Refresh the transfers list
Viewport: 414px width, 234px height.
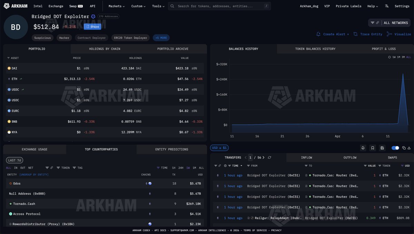pyautogui.click(x=269, y=157)
